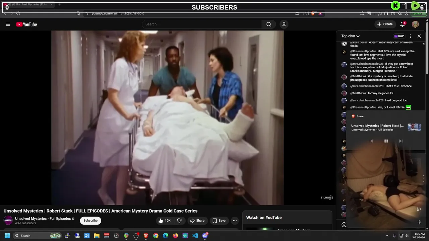Open the sound output mixer icon in the flyout

[x=418, y=209]
